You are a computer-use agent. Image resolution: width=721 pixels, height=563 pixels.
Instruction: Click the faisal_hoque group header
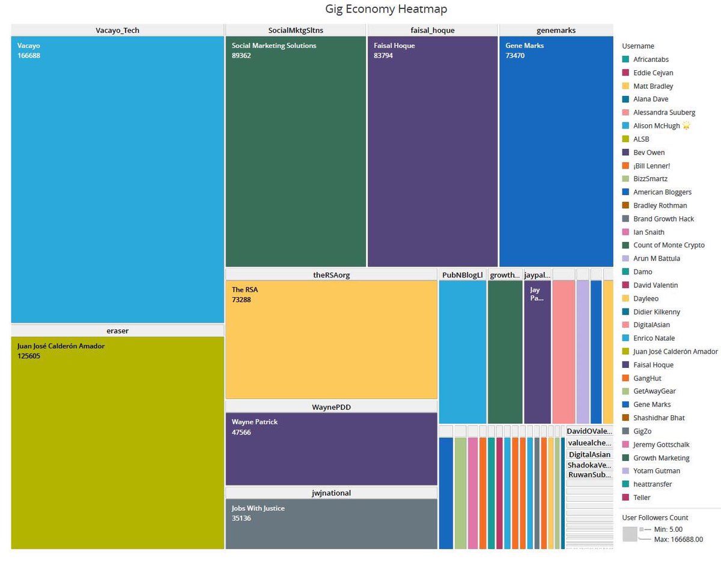(433, 30)
